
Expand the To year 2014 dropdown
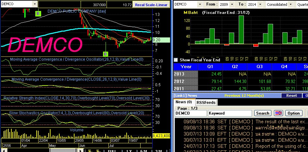pyautogui.click(x=260, y=4)
